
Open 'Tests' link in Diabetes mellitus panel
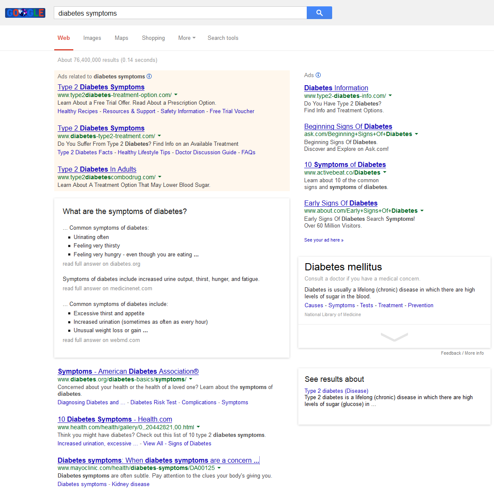point(366,306)
